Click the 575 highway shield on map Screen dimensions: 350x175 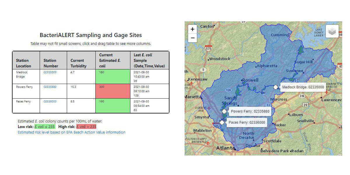pyautogui.click(x=208, y=48)
